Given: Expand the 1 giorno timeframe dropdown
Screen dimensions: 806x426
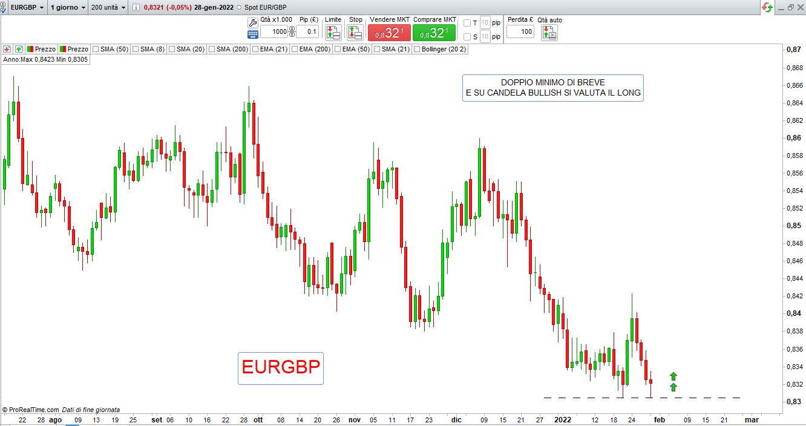Looking at the screenshot, I should [67, 7].
